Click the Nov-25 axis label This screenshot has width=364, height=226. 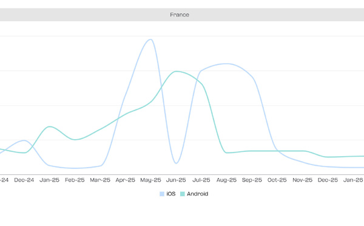(x=303, y=180)
